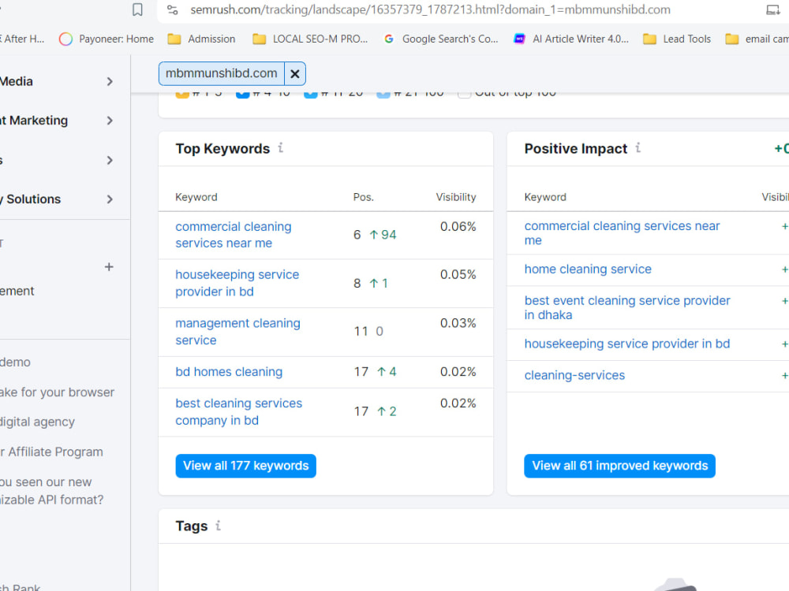Open 'commercial cleaning services near me' in Top Keywords
Image resolution: width=789 pixels, height=591 pixels.
click(234, 235)
